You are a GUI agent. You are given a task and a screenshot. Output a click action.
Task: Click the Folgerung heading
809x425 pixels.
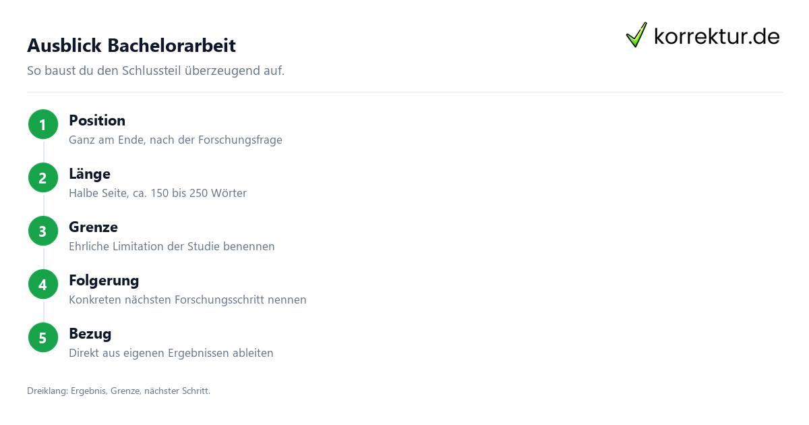[x=104, y=281]
